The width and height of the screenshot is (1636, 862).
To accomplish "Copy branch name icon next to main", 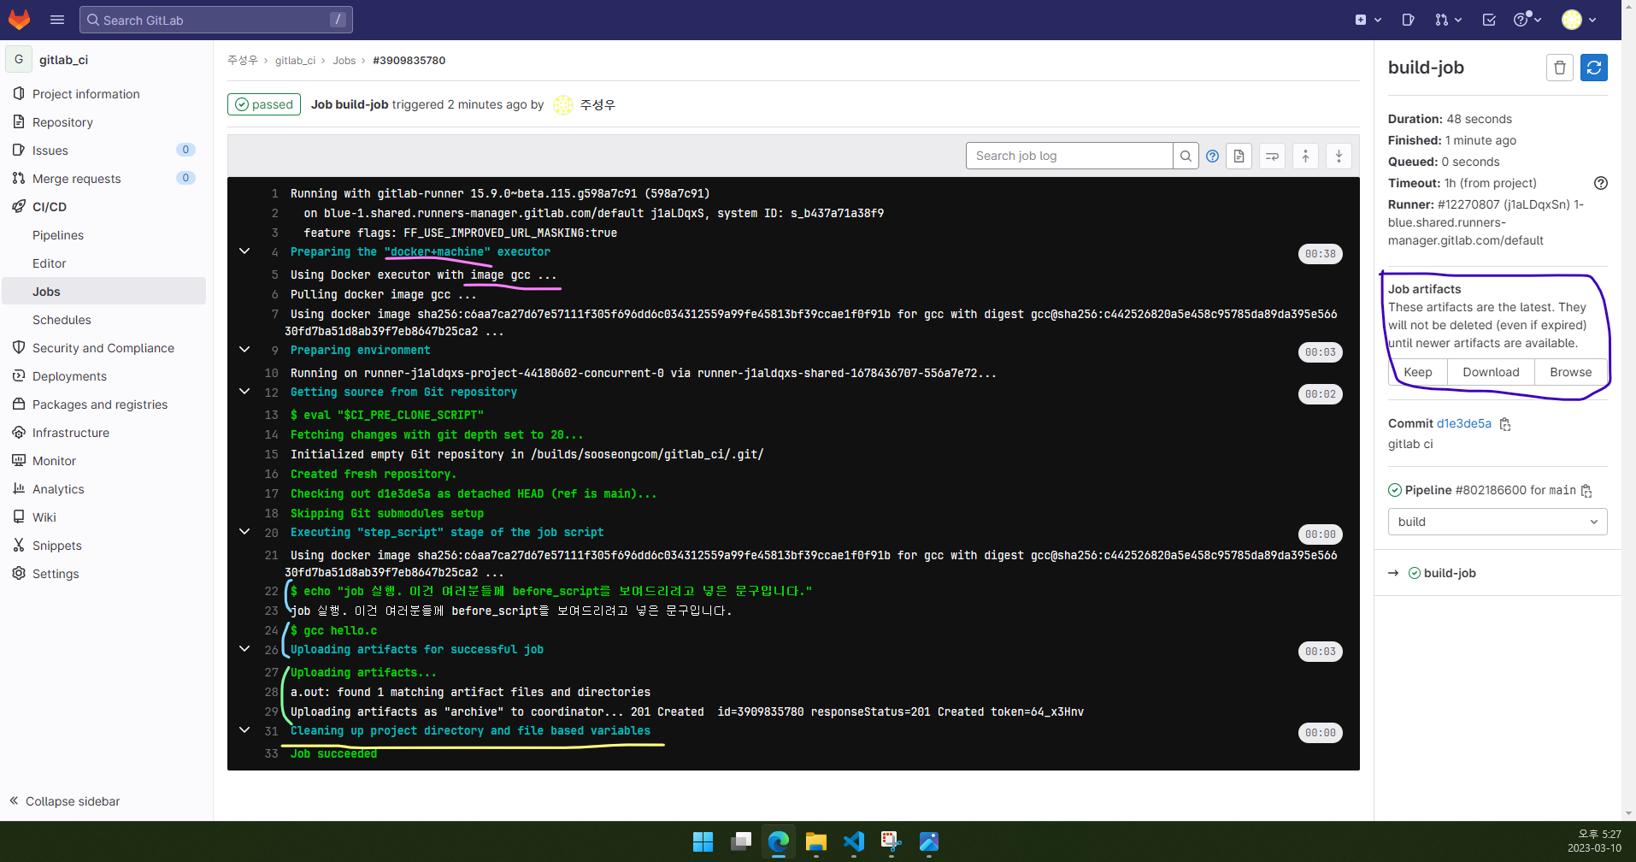I will 1586,491.
